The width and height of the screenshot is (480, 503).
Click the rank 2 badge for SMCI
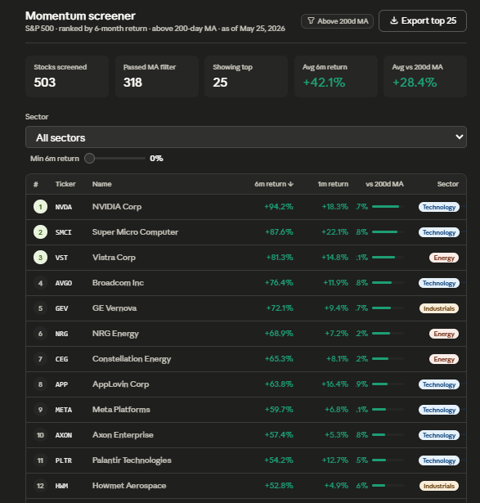click(x=40, y=232)
